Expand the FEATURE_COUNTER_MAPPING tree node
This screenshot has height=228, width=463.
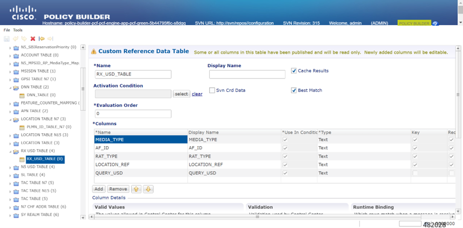(10, 103)
